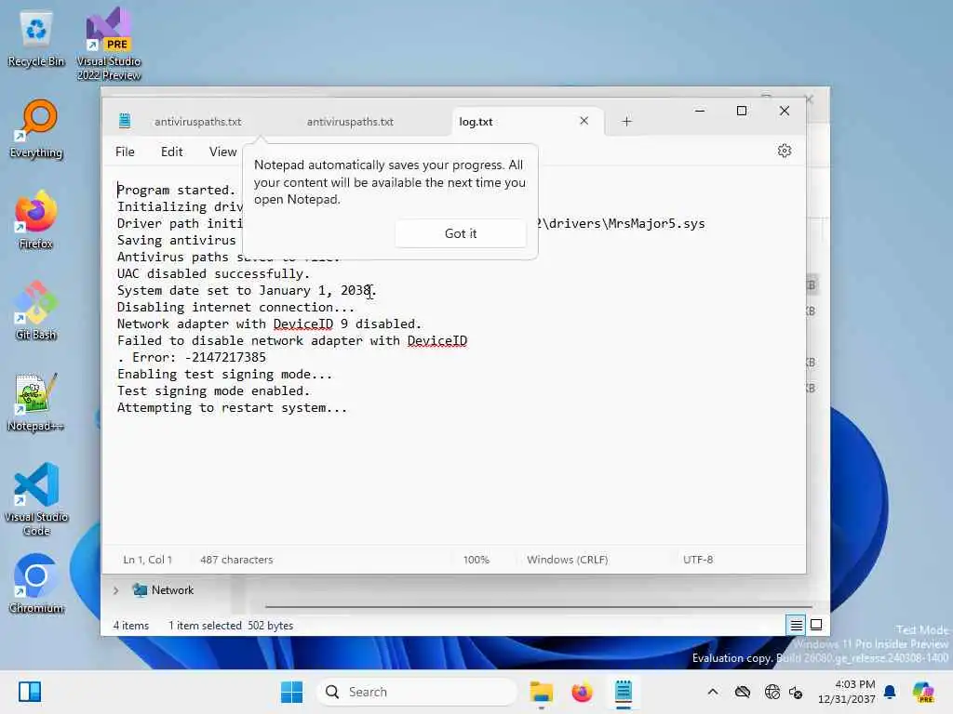Show hidden tray icons chevron
The image size is (953, 714).
pos(712,692)
